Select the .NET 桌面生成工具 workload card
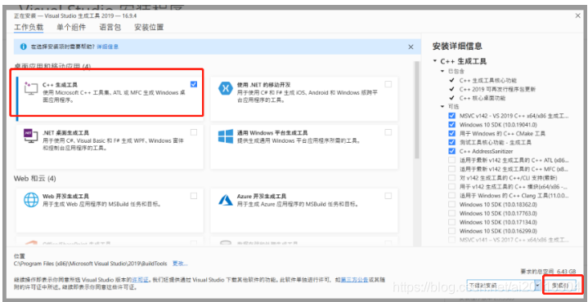The height and width of the screenshot is (302, 588). (110, 146)
